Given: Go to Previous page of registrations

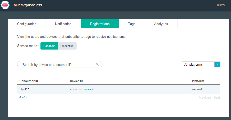Looking at the screenshot, I should pyautogui.click(x=204, y=98).
